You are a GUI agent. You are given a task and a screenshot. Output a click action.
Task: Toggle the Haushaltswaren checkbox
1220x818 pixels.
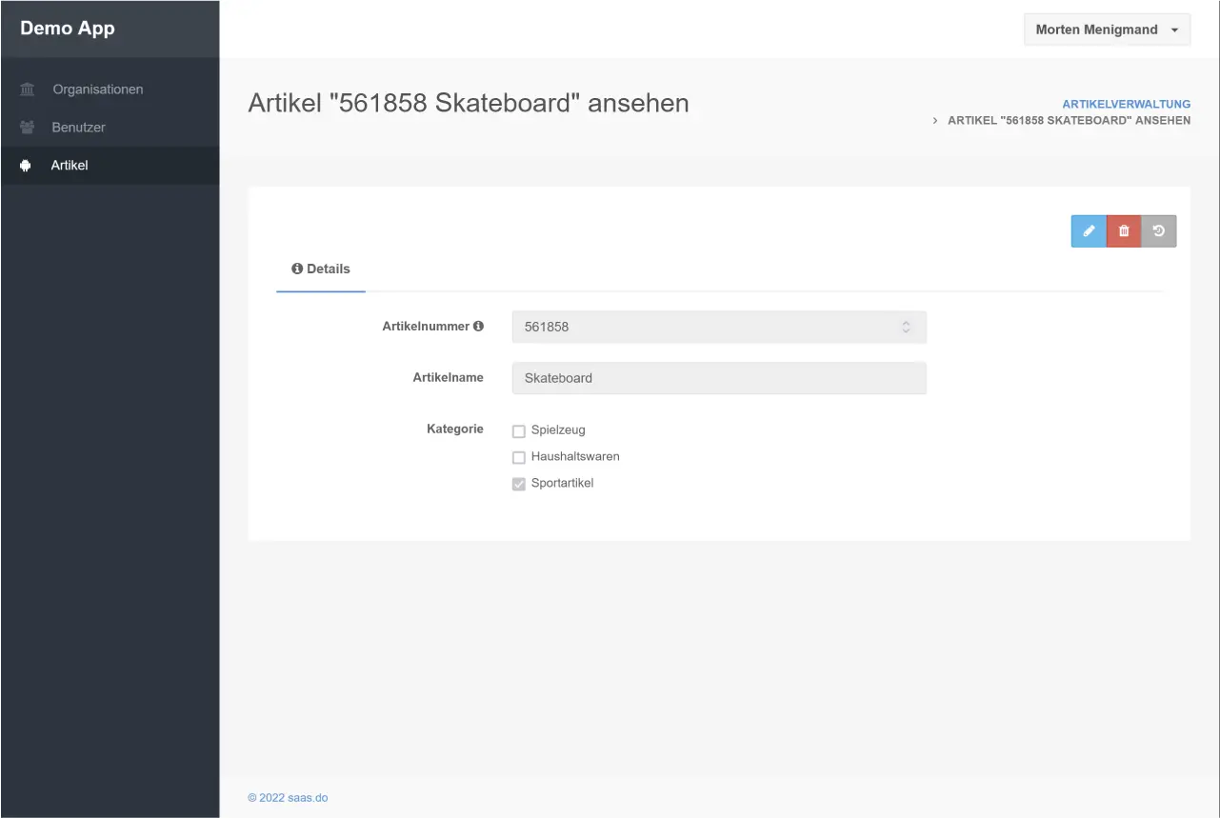(519, 457)
